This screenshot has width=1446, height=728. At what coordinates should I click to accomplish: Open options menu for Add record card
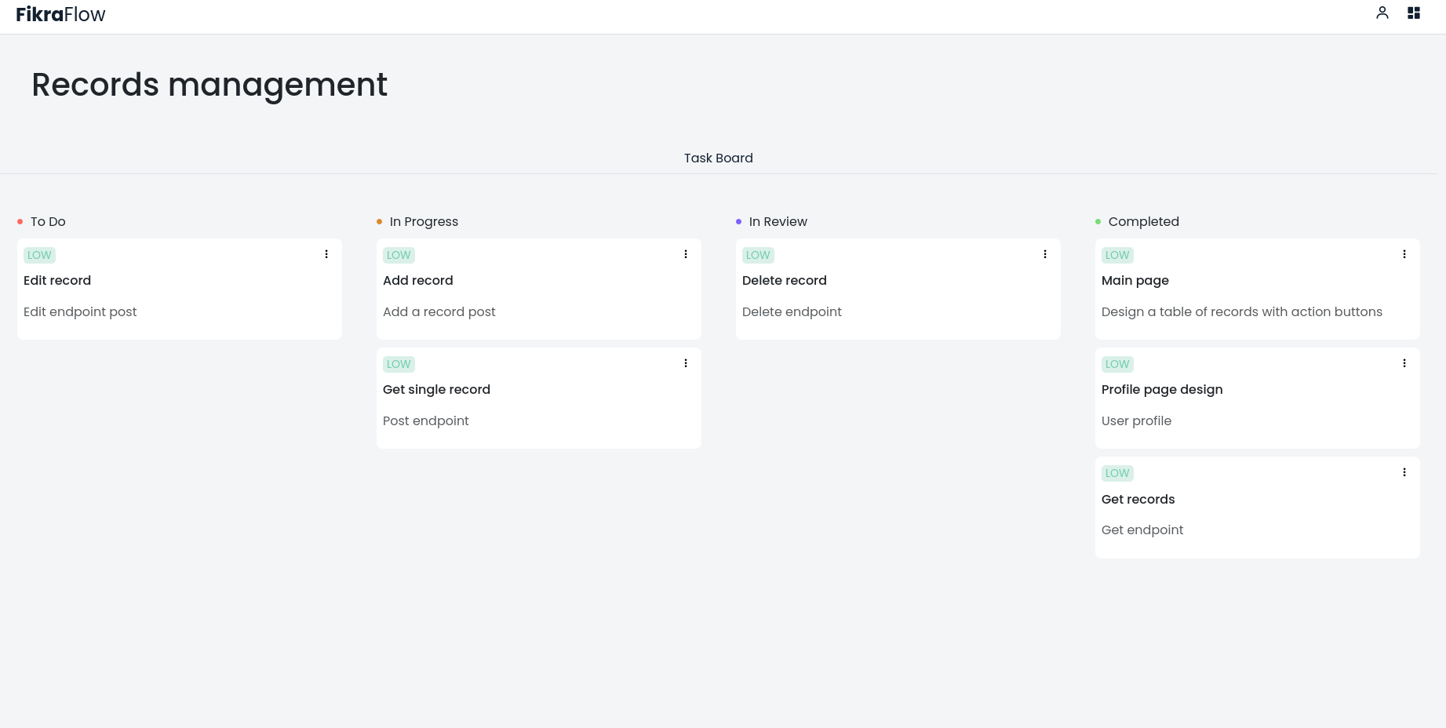(x=685, y=254)
